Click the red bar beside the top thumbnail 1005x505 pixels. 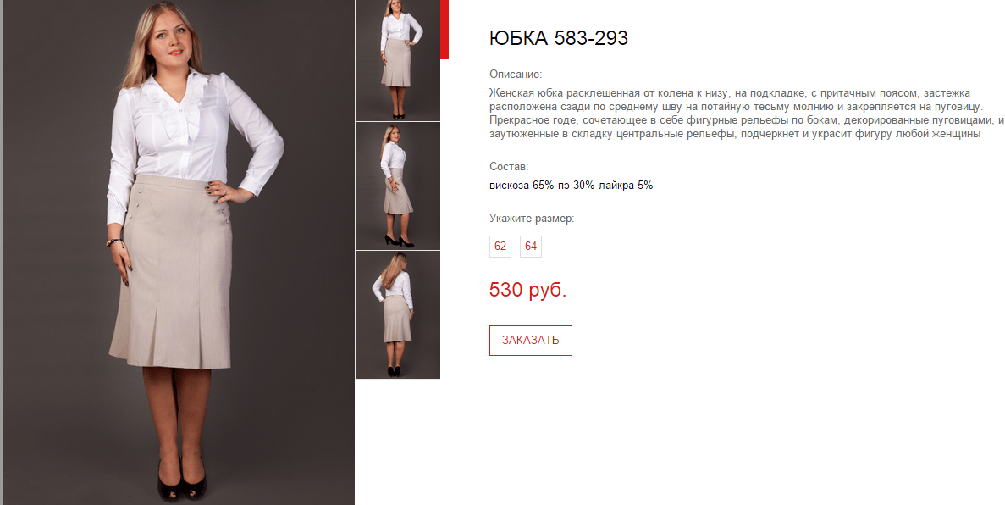pos(445,30)
